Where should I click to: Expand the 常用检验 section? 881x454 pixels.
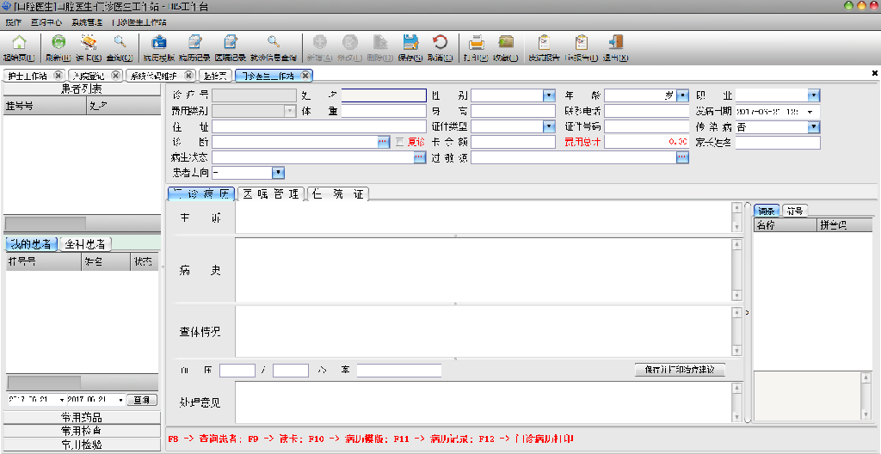tap(82, 445)
